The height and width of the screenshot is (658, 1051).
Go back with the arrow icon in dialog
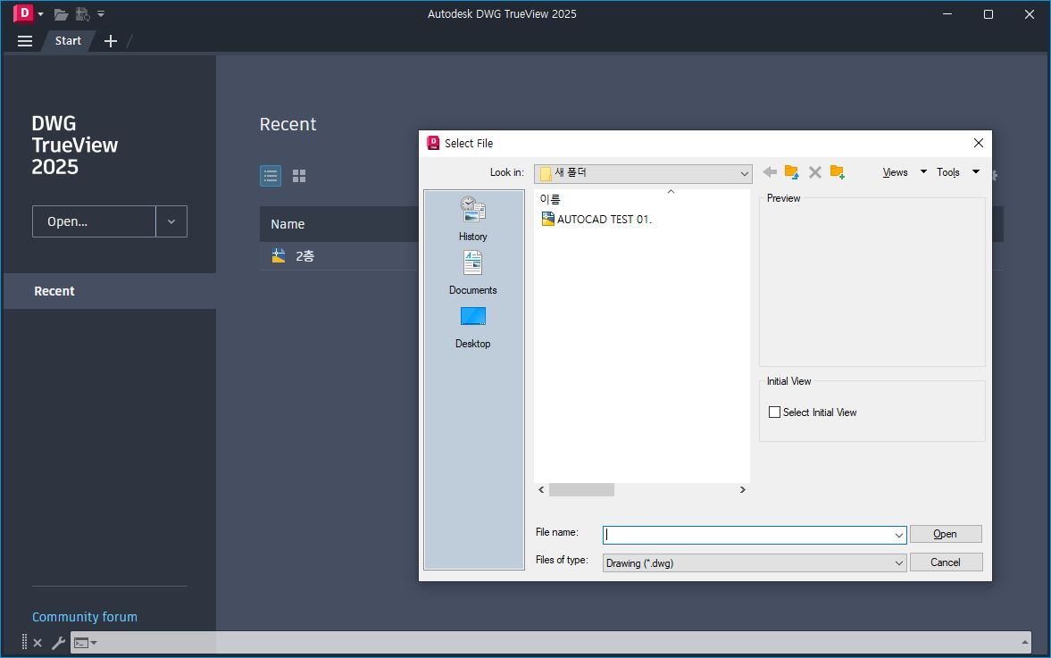coord(770,172)
